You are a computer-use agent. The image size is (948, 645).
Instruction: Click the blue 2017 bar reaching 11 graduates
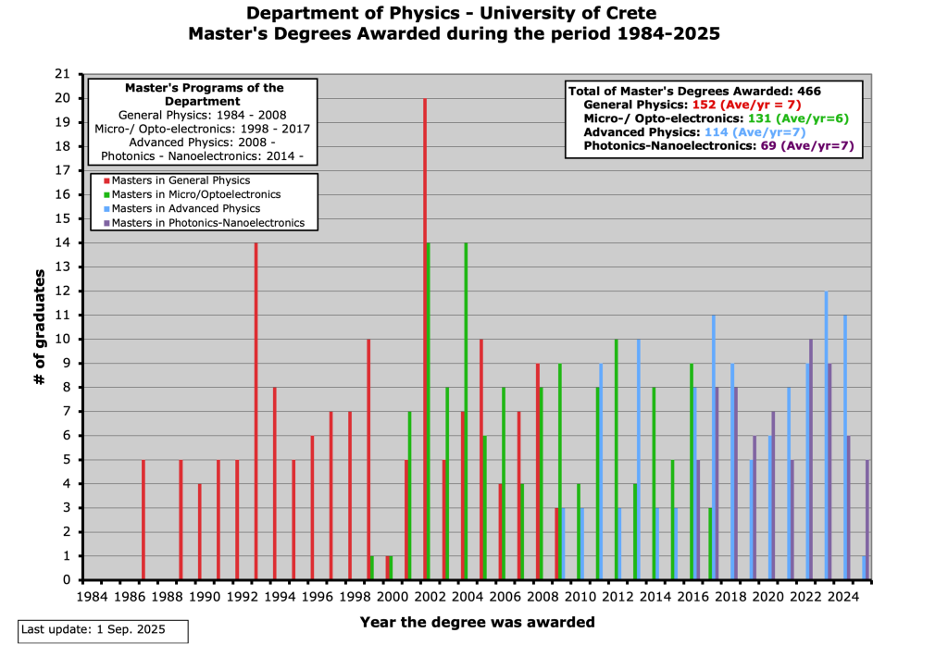click(714, 447)
